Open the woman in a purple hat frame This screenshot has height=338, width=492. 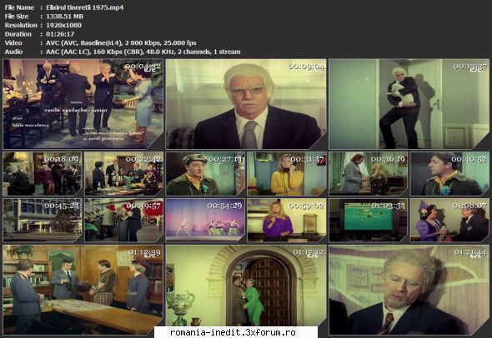[449, 221]
